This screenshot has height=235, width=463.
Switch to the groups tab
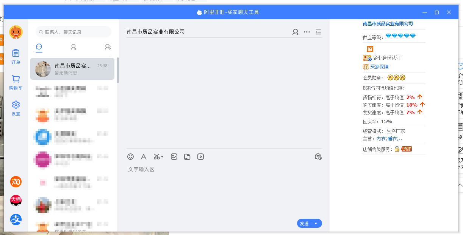108,47
